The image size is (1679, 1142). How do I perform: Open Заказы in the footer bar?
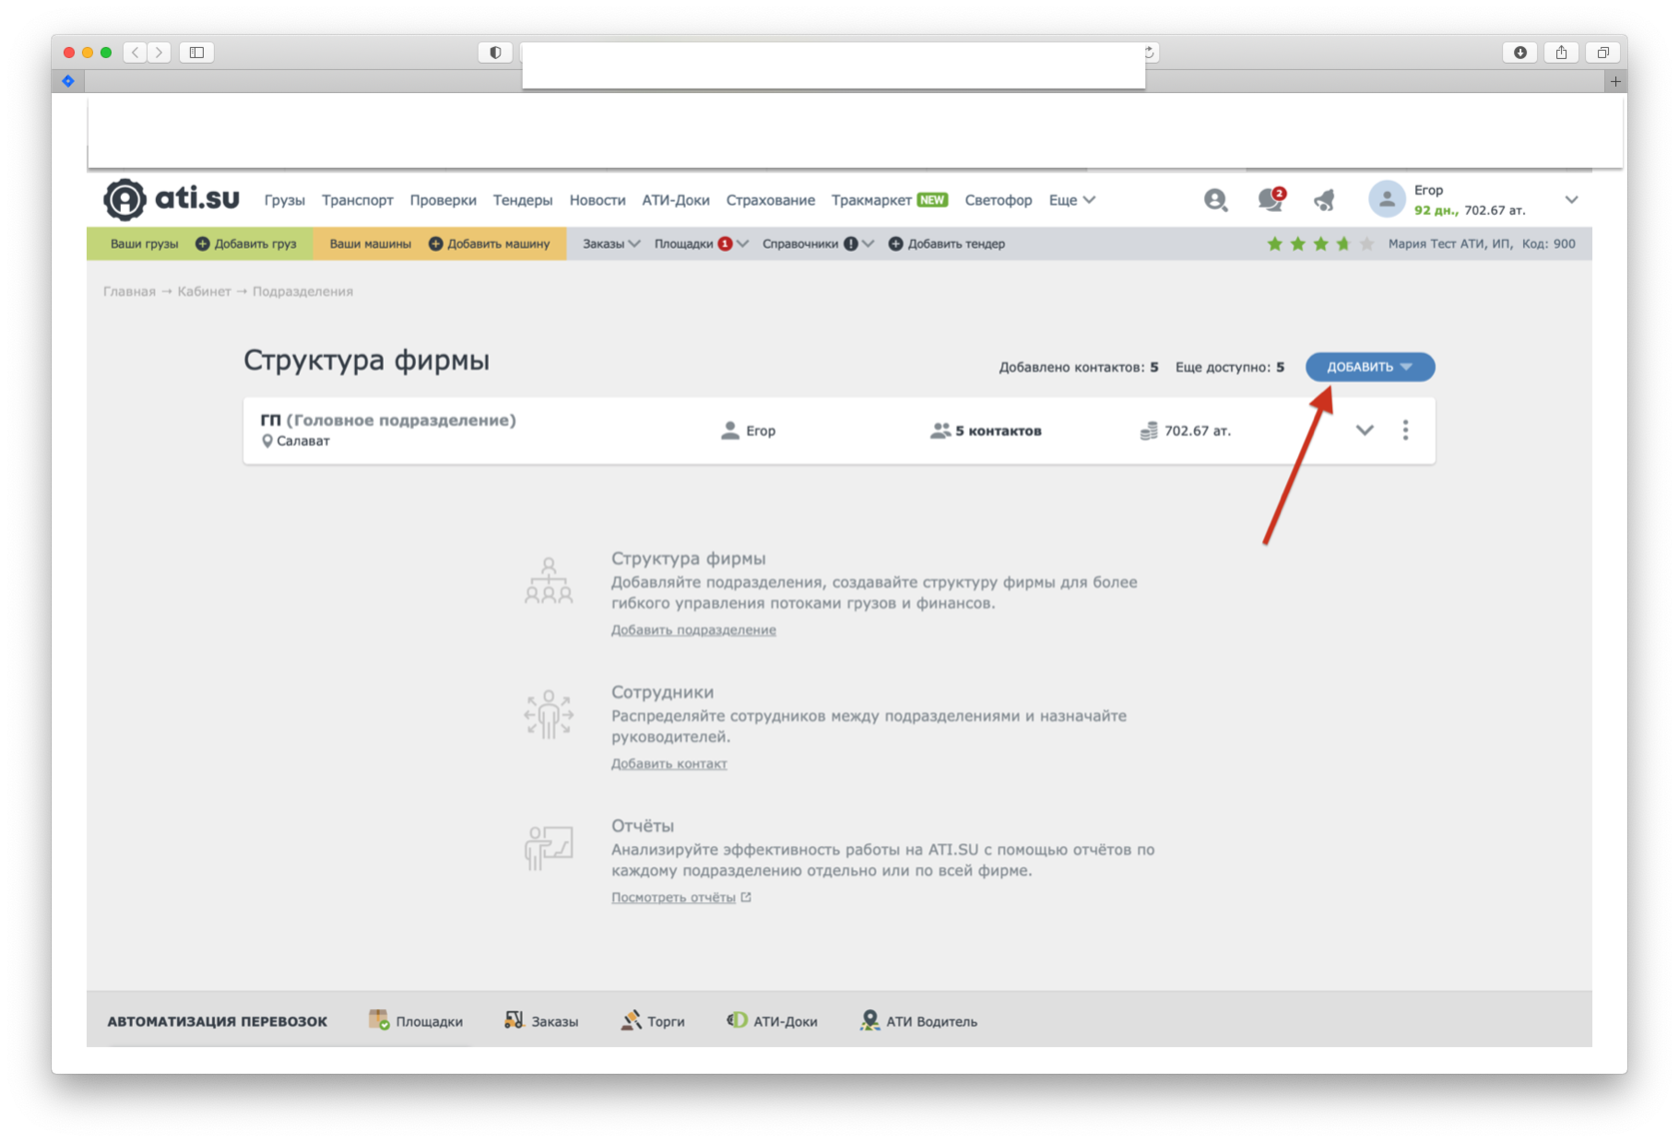tap(541, 1021)
